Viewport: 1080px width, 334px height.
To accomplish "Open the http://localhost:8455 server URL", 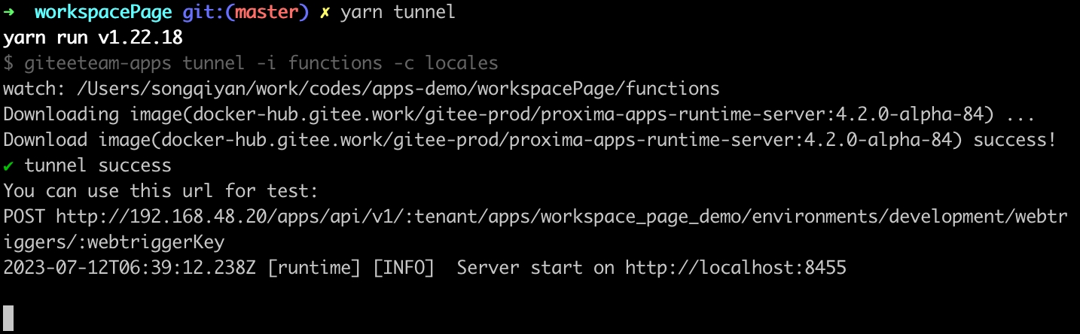I will point(736,268).
